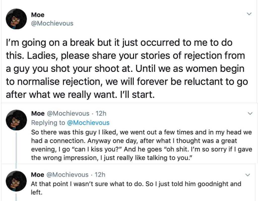
Task: Click the grey "Replying to" label
Action: [48, 123]
